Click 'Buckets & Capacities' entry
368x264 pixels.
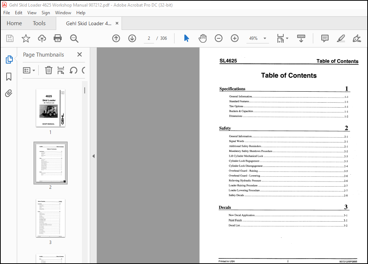click(241, 111)
